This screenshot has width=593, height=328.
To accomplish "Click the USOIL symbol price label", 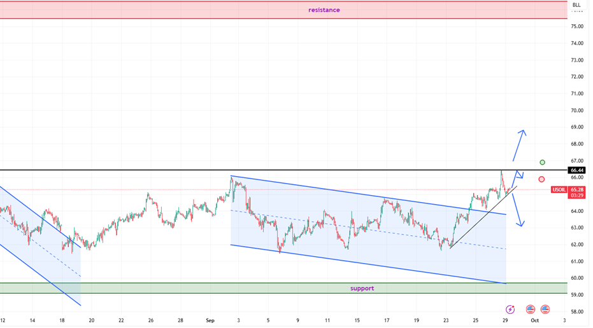I will pos(559,189).
